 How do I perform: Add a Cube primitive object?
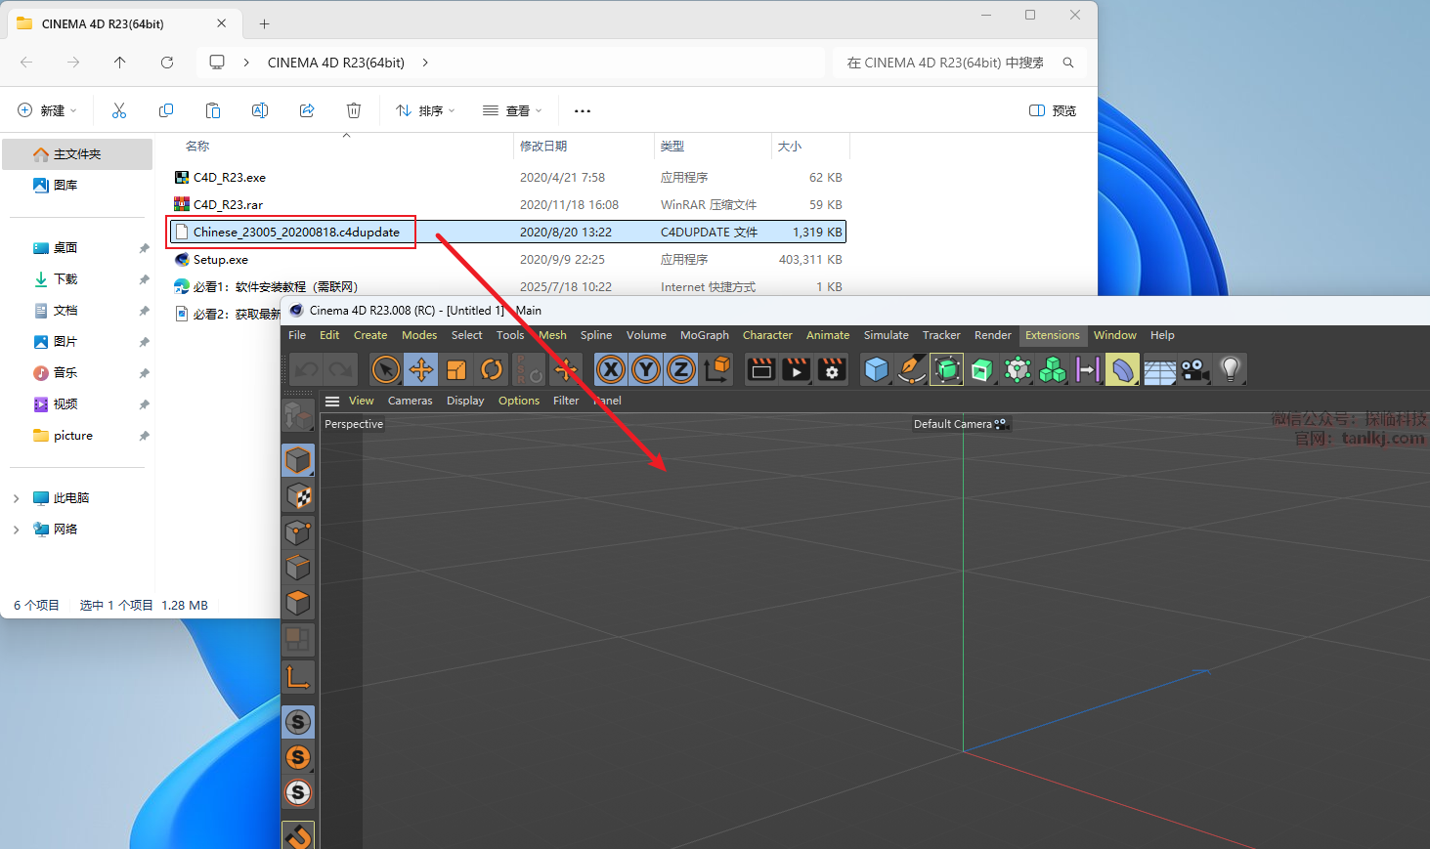coord(877,369)
